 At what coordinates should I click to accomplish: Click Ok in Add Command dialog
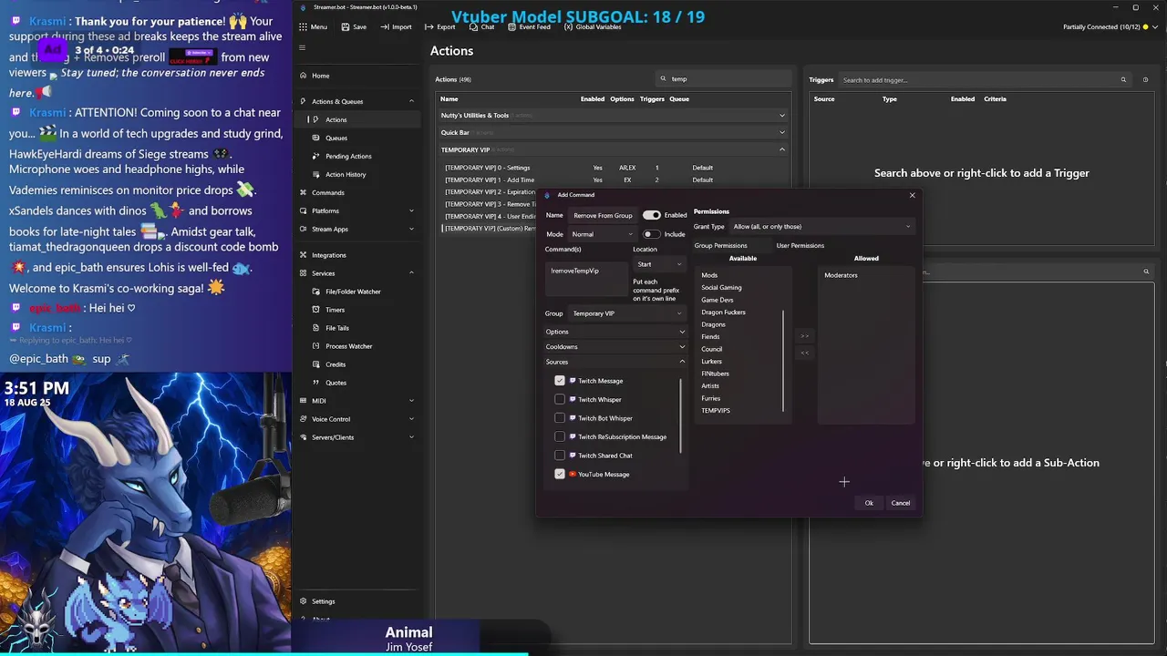(x=869, y=503)
